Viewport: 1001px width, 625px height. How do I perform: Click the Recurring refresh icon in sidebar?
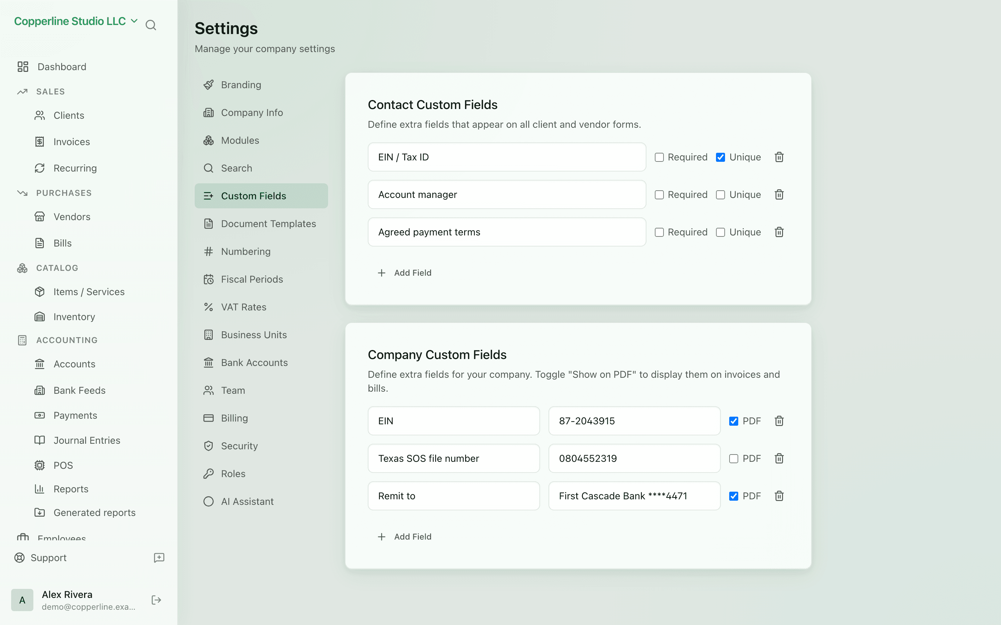tap(39, 168)
